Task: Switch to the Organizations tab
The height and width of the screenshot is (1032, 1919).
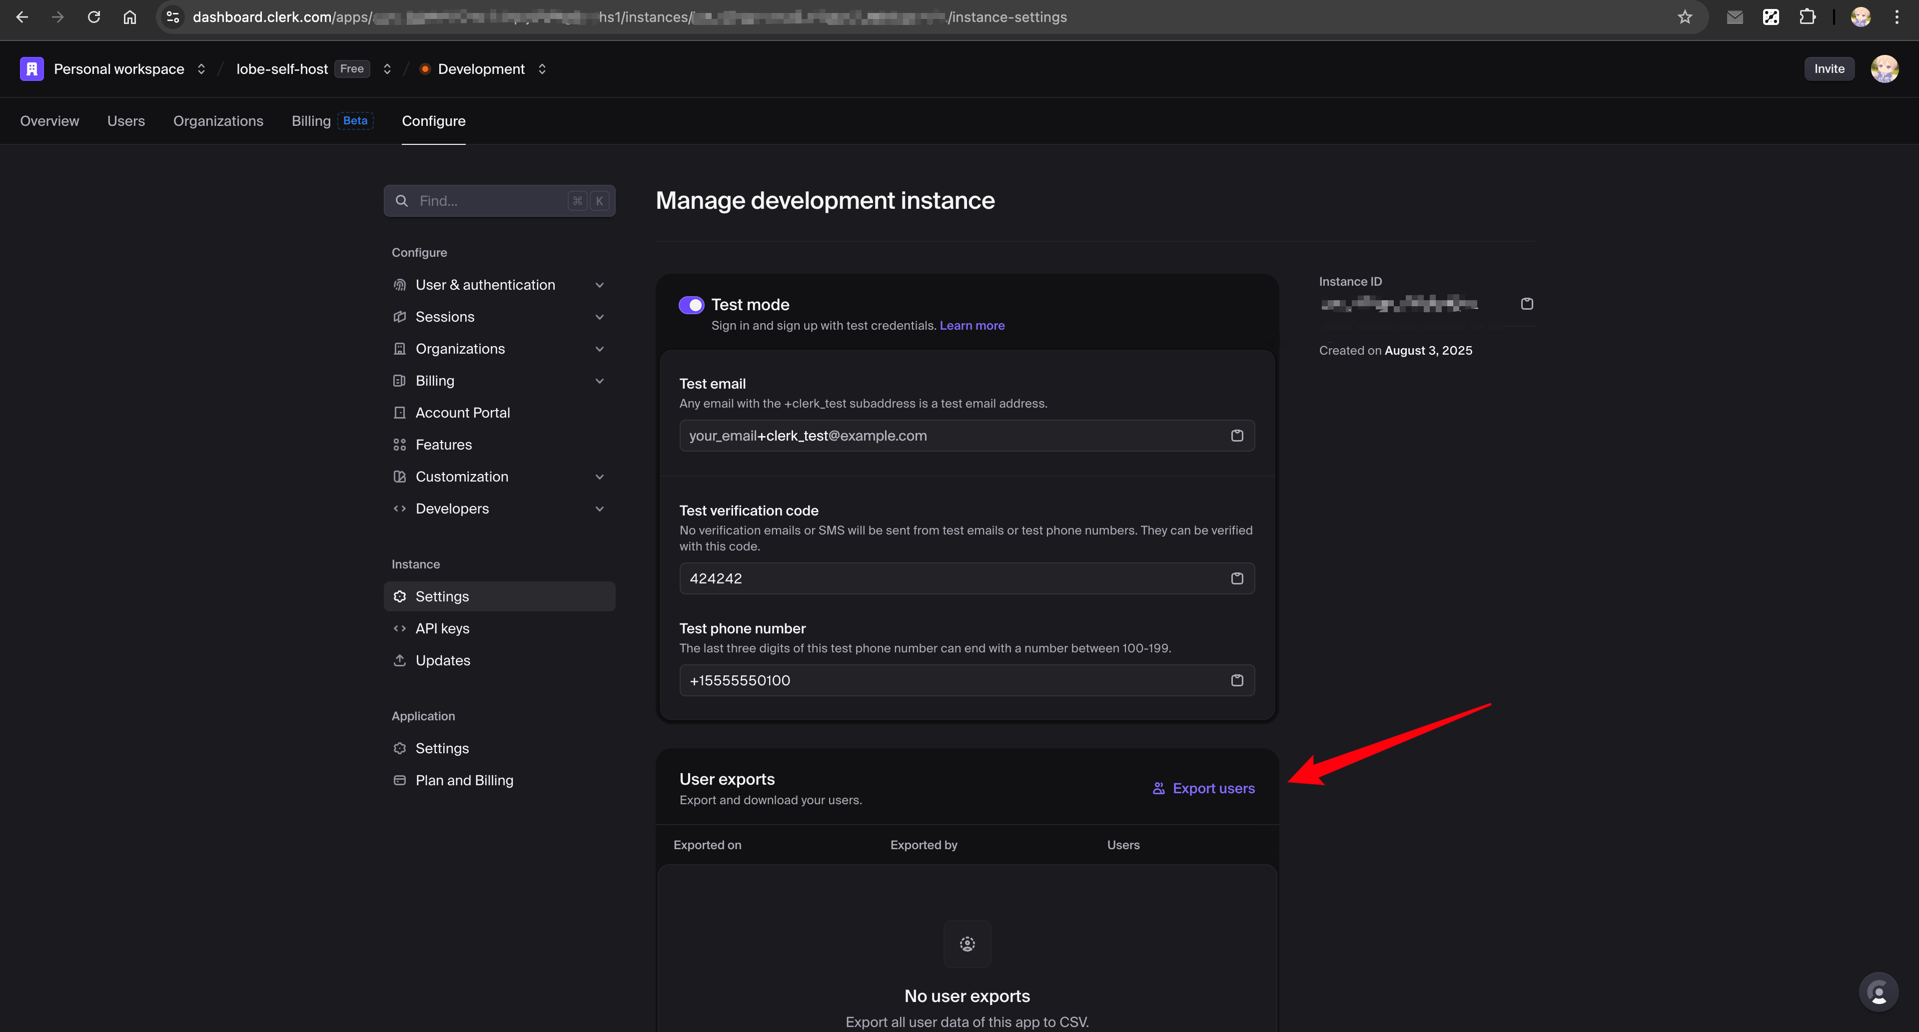Action: point(218,120)
